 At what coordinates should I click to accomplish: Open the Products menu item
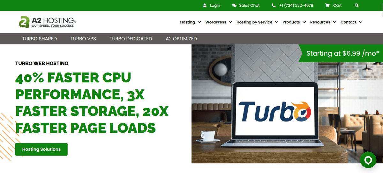[x=291, y=22]
